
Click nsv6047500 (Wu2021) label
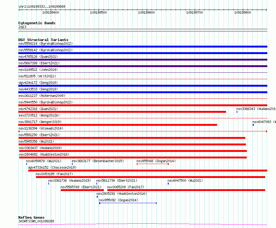[185, 180]
